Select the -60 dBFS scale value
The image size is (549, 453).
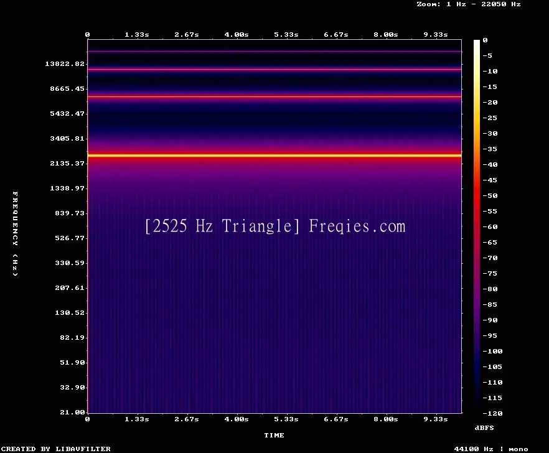click(490, 227)
